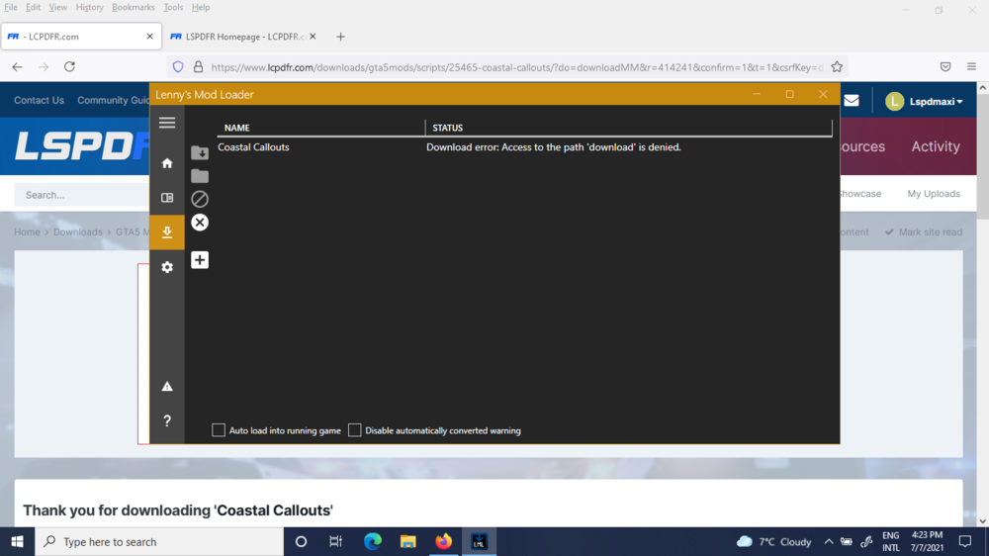The image size is (989, 556).
Task: Click the open folder icon in download toolbar
Action: (x=200, y=176)
